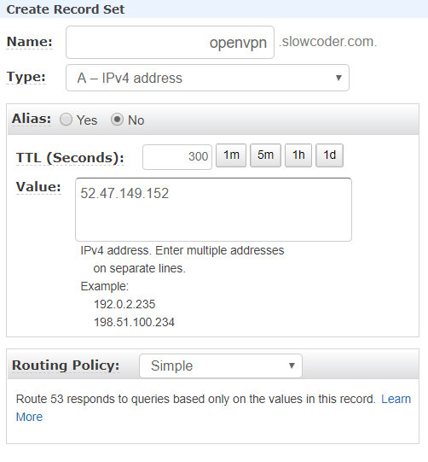Image resolution: width=428 pixels, height=462 pixels.
Task: Click the Name field label
Action: 30,42
